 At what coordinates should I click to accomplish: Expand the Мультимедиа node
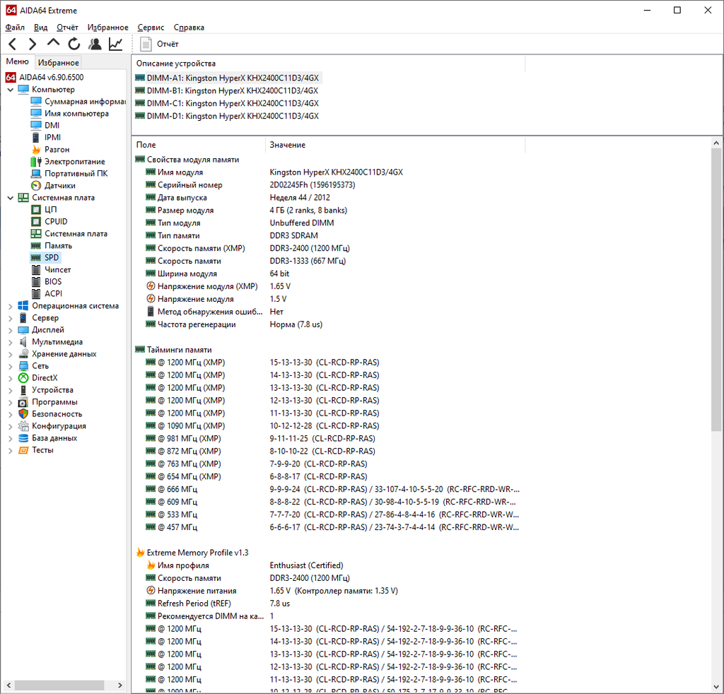point(11,342)
